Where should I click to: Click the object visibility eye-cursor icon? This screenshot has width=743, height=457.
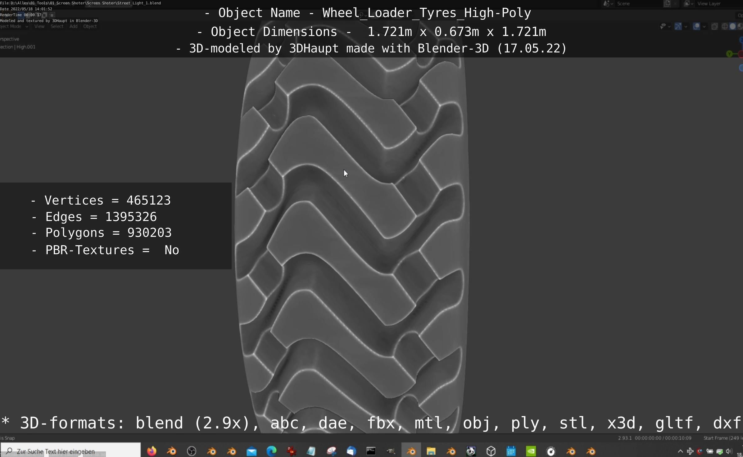(x=663, y=26)
